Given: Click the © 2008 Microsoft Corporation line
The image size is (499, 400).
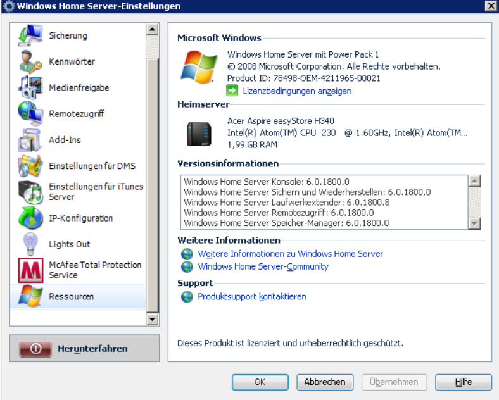Looking at the screenshot, I should (x=334, y=66).
